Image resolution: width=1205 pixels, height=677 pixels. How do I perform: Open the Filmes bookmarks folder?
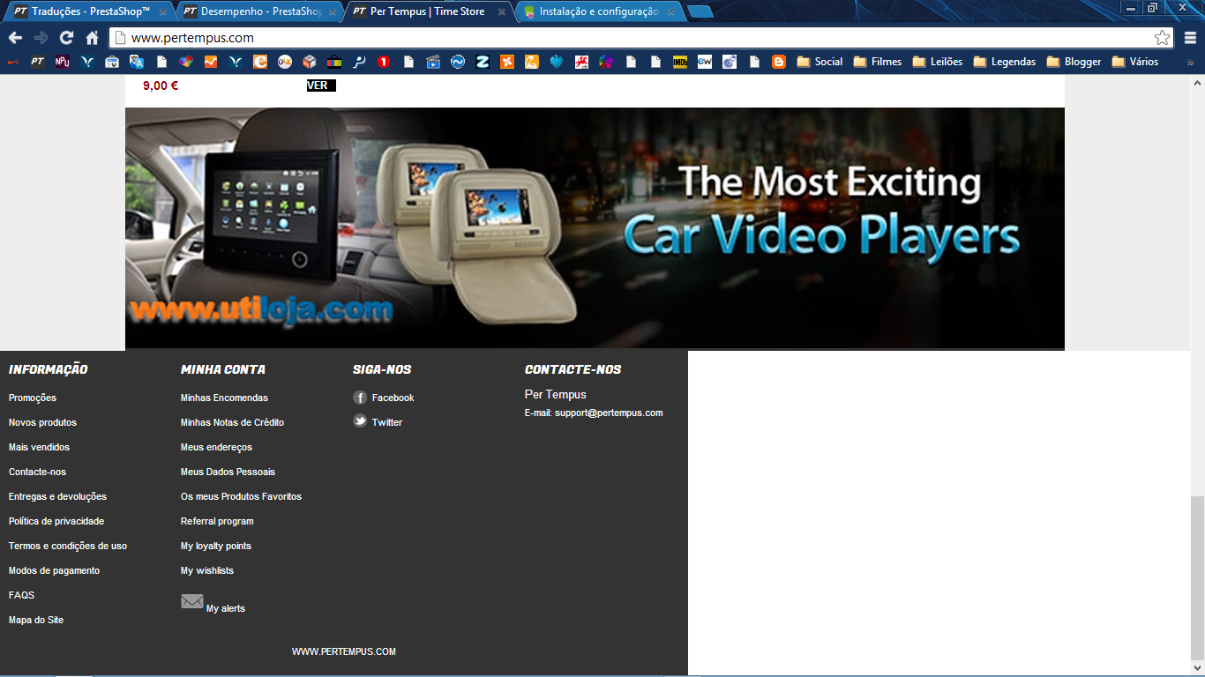877,62
